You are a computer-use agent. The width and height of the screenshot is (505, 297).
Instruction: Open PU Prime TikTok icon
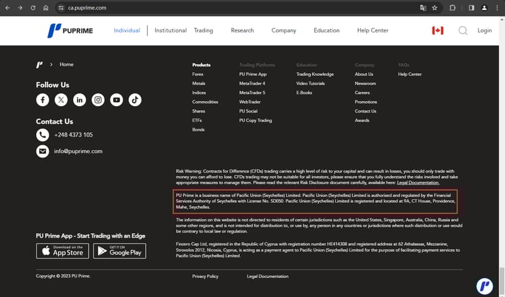point(135,100)
